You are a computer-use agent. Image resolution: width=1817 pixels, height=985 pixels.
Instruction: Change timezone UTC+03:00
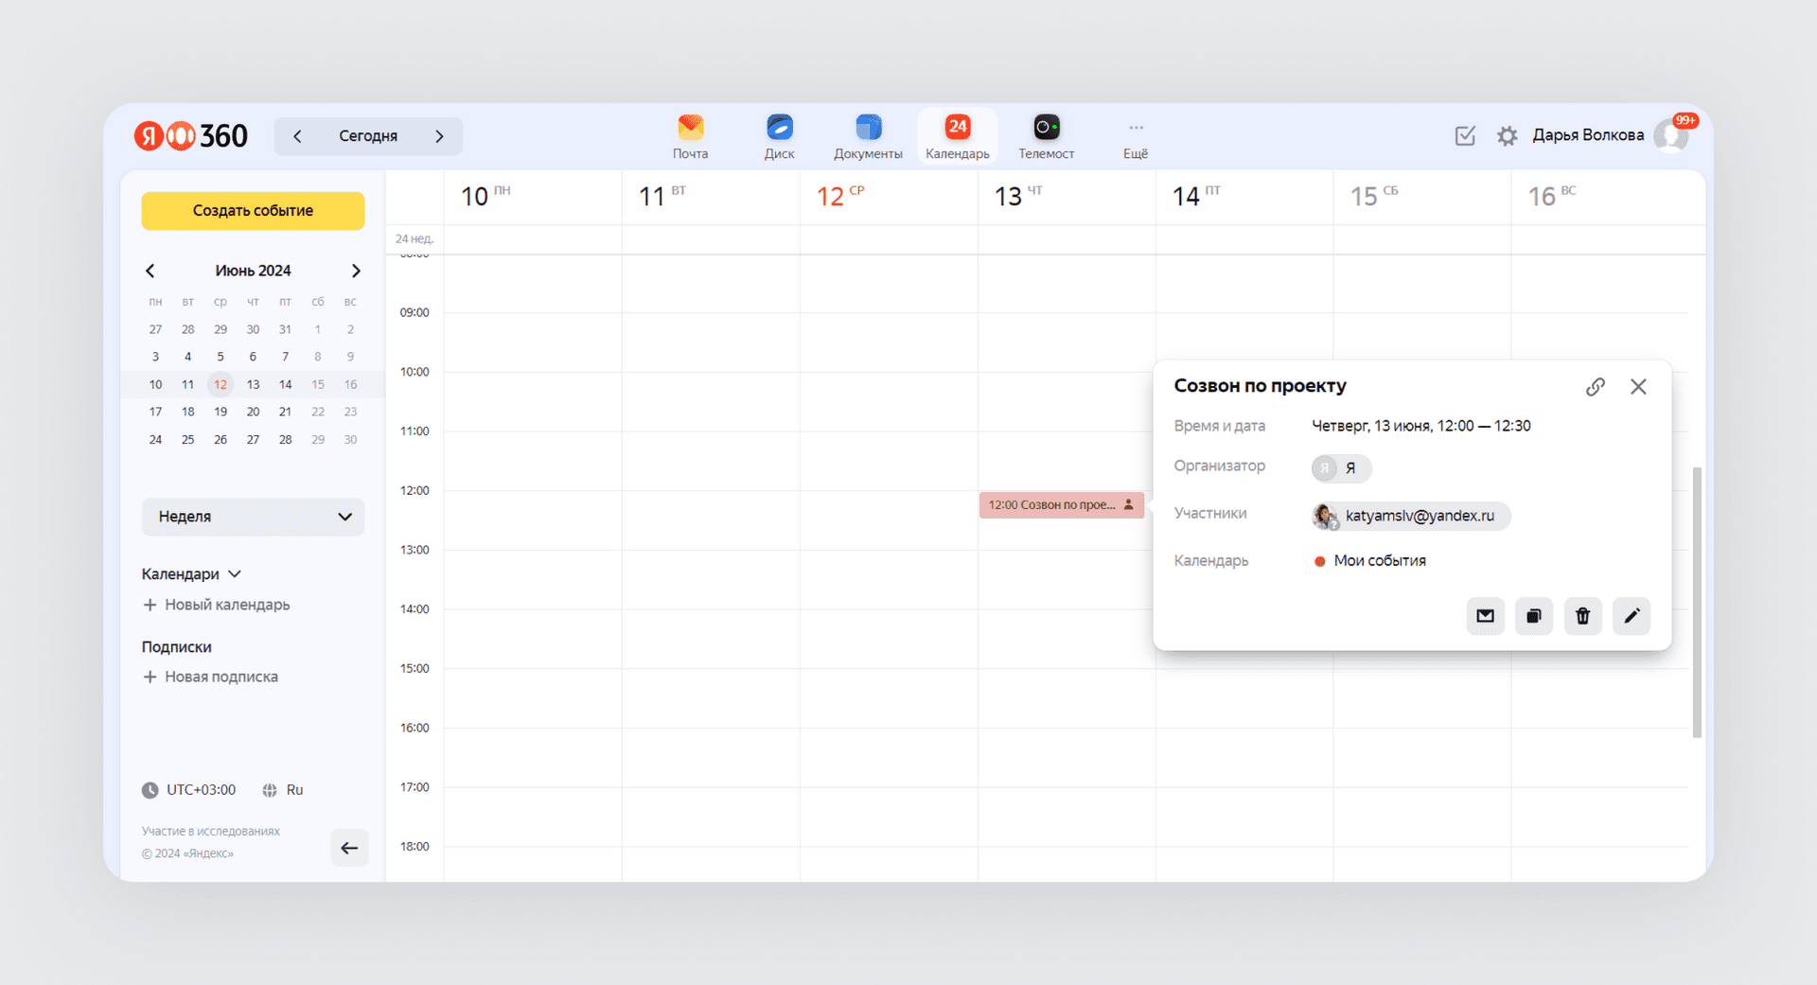coord(189,790)
